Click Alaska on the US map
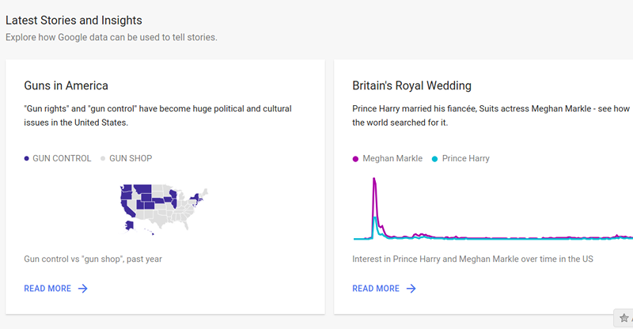Viewport: 633px width, 329px height. 130,226
